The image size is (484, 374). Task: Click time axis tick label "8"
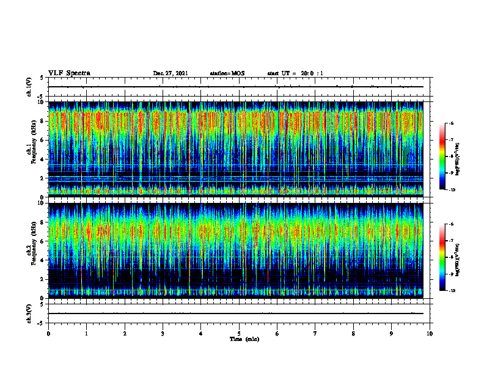[353, 334]
